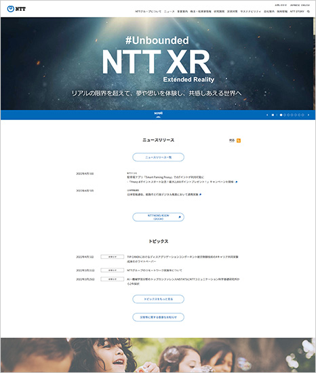316x373 pixels.
Task: Click the external-link icon in NTT NEWS ROOM button
Action: point(180,217)
